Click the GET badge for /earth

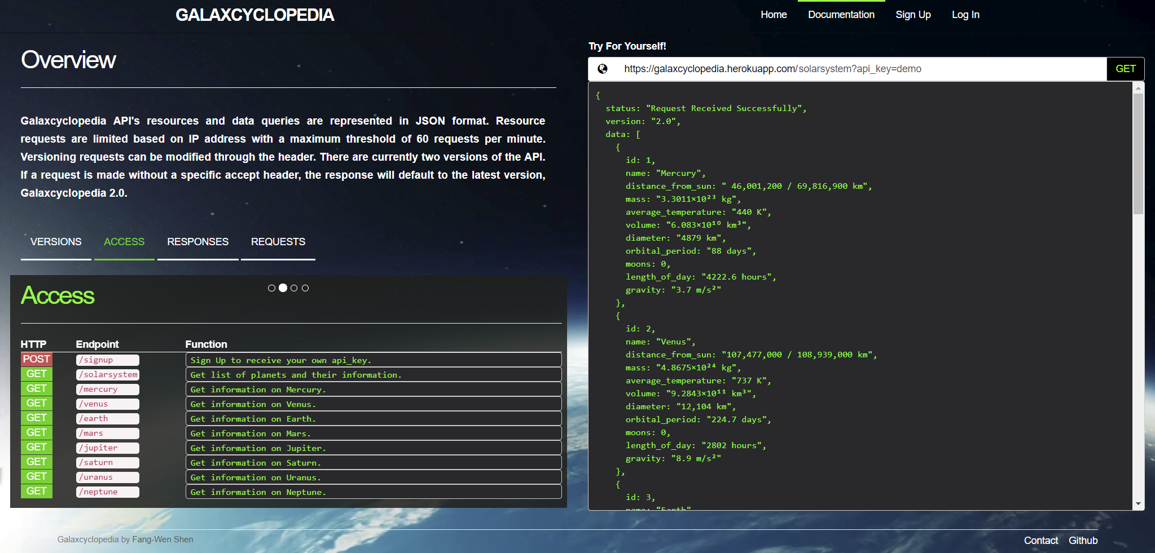tap(37, 418)
